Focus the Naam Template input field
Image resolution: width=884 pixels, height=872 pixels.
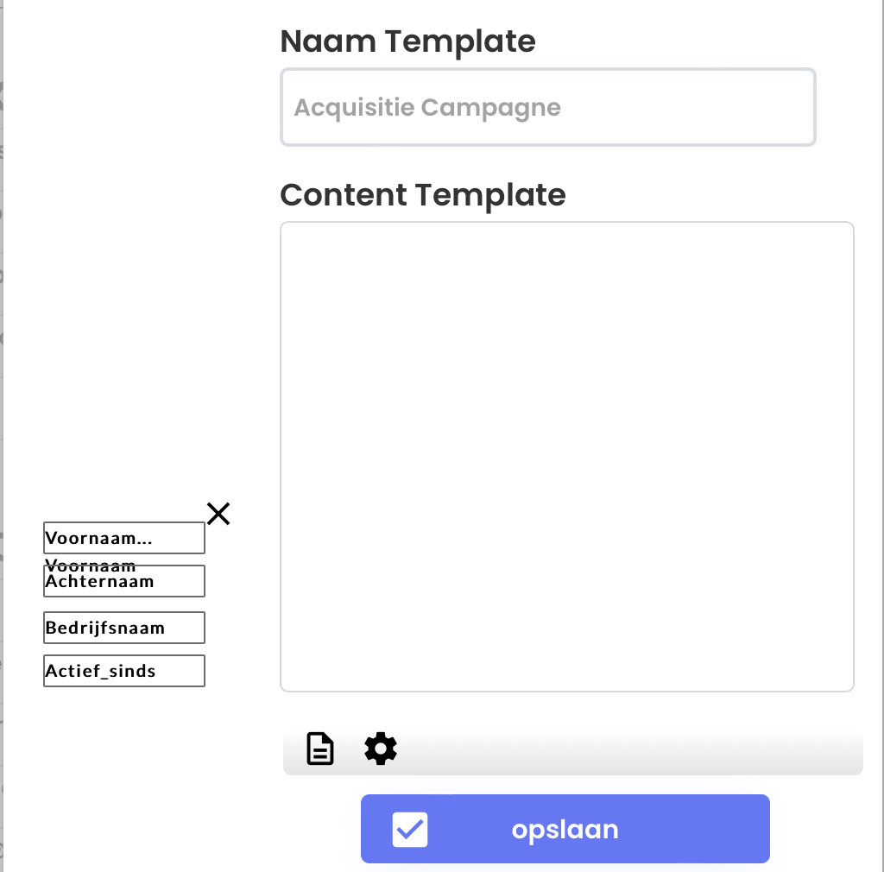[548, 107]
